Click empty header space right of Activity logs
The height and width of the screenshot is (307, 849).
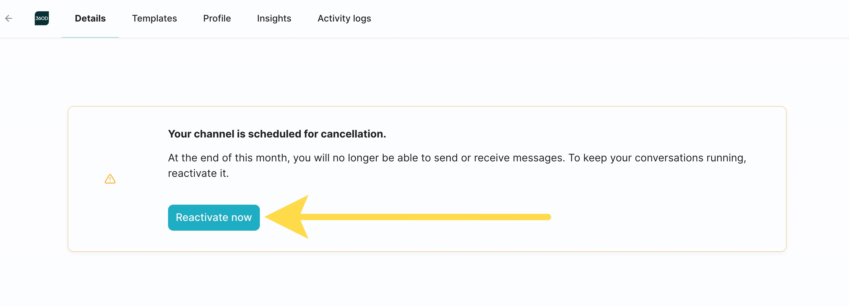(593, 18)
